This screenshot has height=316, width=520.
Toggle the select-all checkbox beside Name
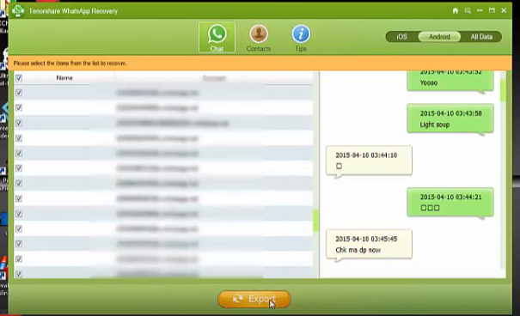coord(19,78)
